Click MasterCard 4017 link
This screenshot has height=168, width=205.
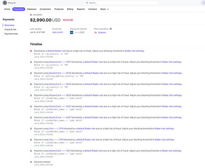point(60,62)
